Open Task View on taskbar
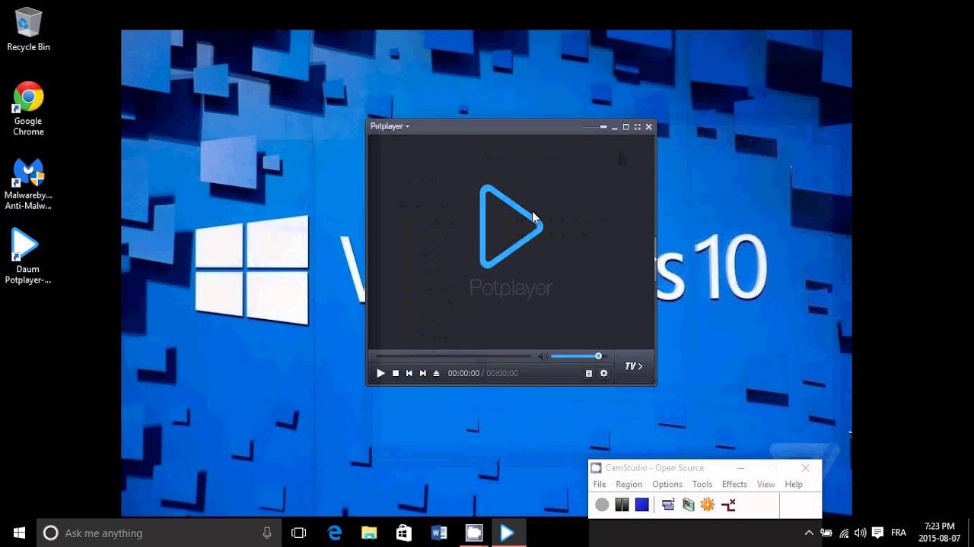 pyautogui.click(x=299, y=533)
